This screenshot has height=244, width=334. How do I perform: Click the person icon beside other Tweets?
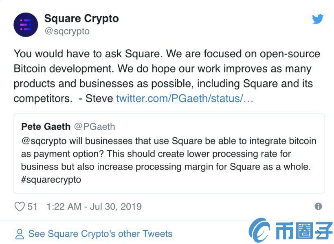[x=20, y=234]
